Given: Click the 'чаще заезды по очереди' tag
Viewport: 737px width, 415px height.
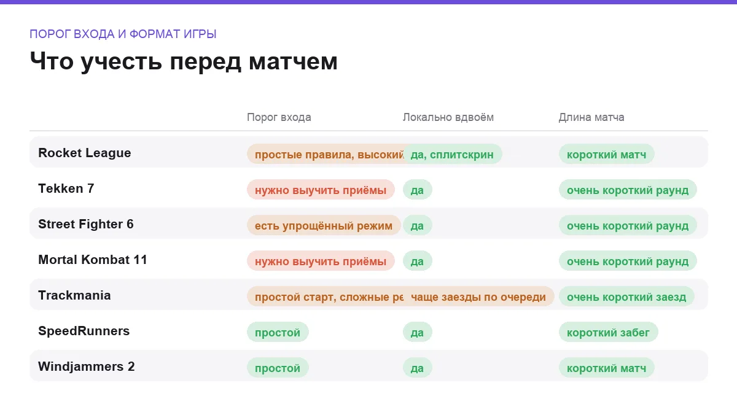Looking at the screenshot, I should point(478,297).
